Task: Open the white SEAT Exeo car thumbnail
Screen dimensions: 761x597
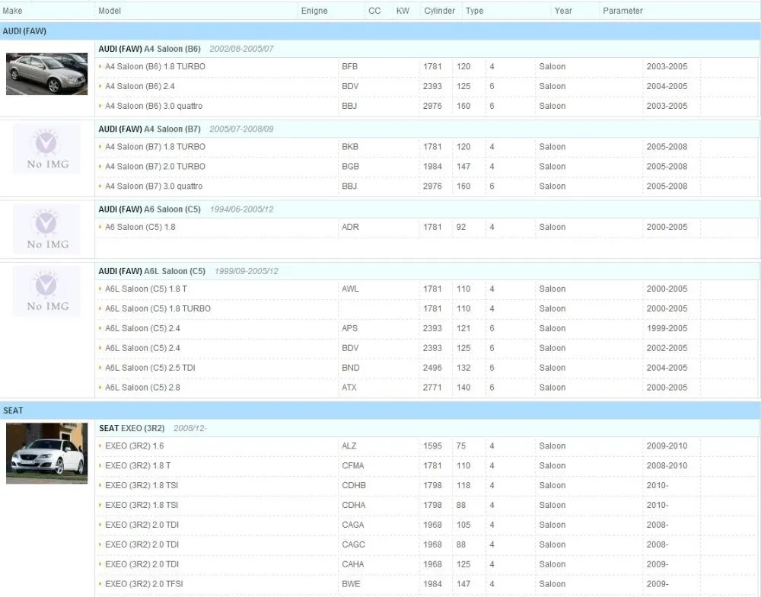Action: 46,453
